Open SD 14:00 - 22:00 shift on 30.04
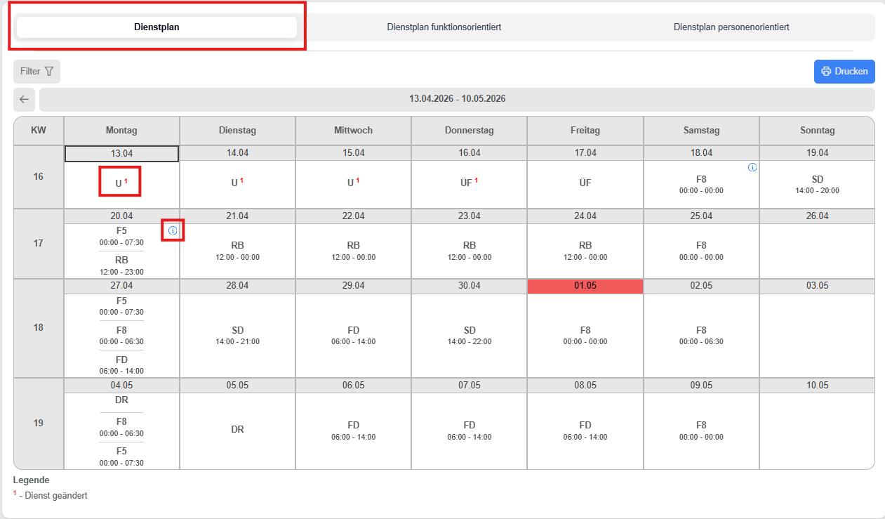This screenshot has width=885, height=519. (469, 335)
